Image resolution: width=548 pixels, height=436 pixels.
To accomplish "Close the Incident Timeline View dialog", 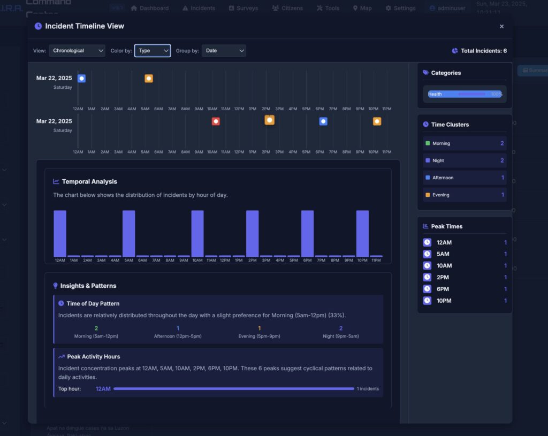I will (501, 26).
